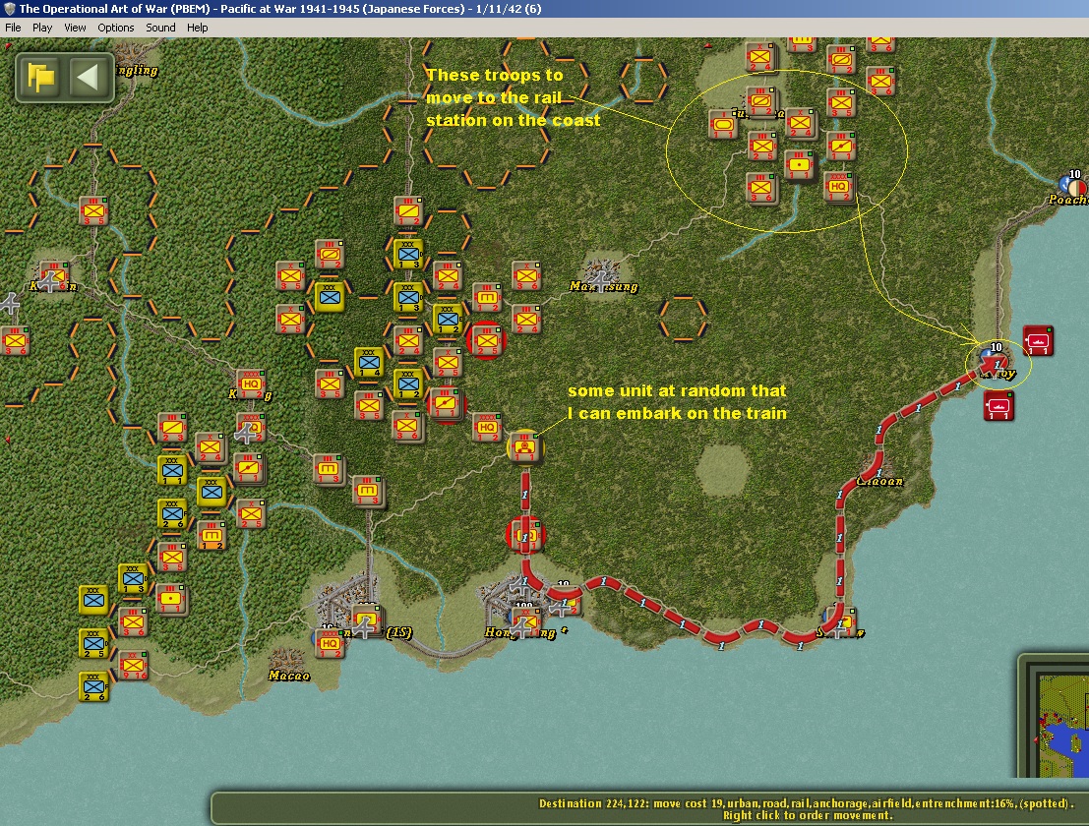This screenshot has width=1089, height=826.
Task: Select the blue corps unit marked '1 4'
Action: tap(369, 362)
